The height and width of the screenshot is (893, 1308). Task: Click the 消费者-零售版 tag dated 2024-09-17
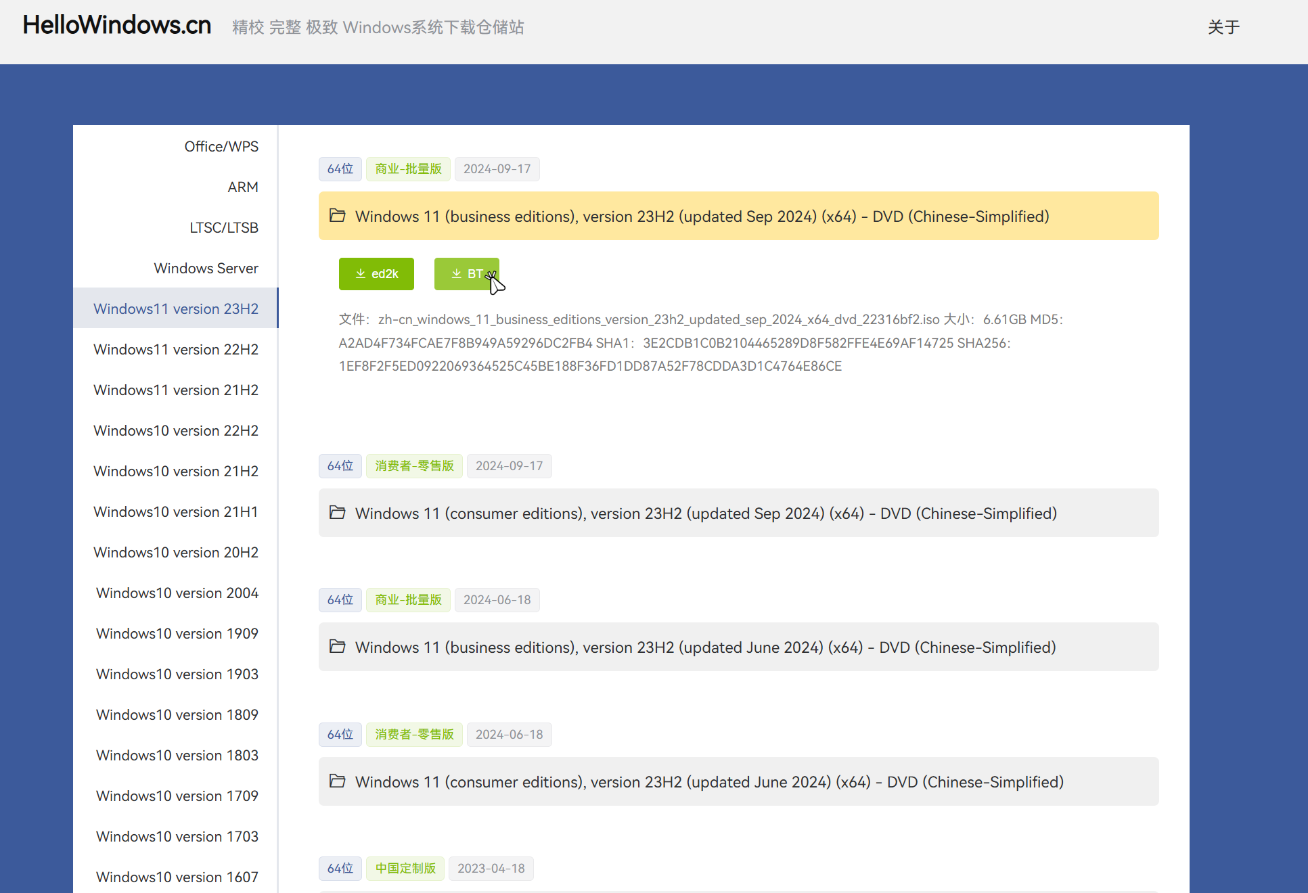(414, 465)
